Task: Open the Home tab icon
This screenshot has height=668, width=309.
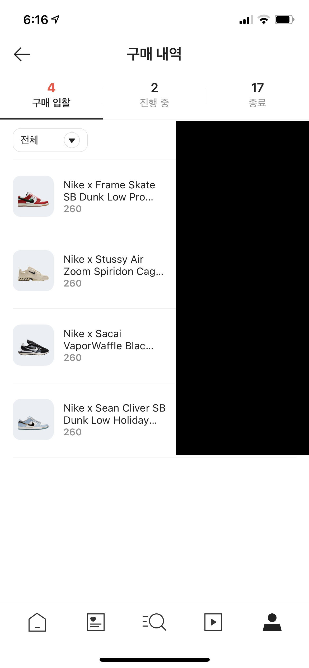Action: pos(37,622)
